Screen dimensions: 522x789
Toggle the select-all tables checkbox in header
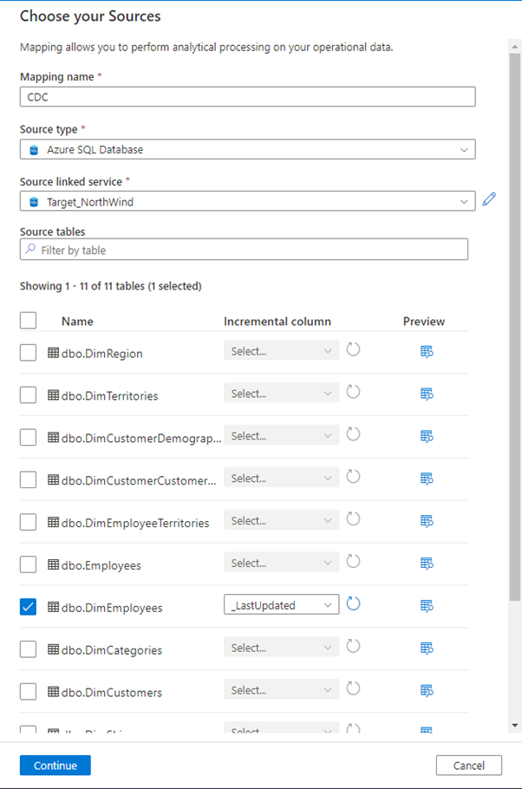(x=29, y=320)
